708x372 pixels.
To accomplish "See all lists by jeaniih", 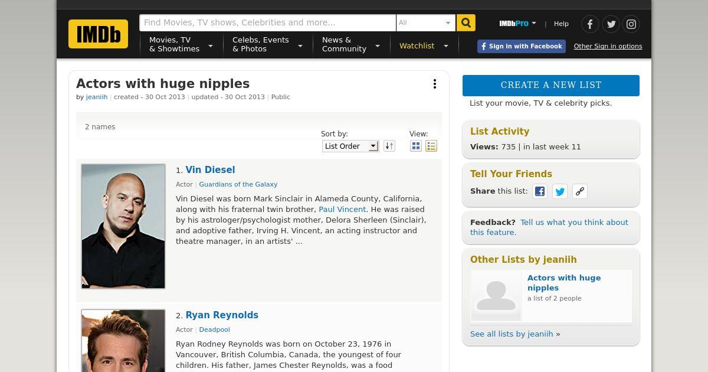I will click(512, 334).
